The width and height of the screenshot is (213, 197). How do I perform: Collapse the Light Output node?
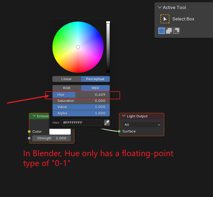click(123, 116)
